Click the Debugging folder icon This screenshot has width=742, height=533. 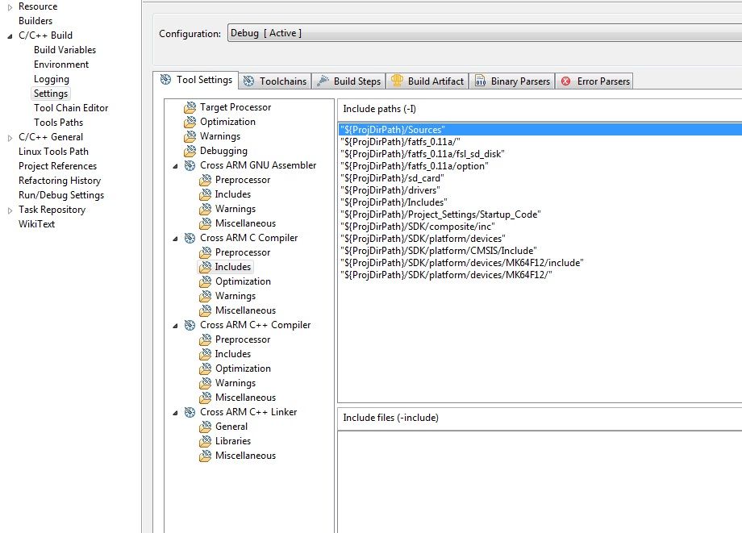(190, 151)
